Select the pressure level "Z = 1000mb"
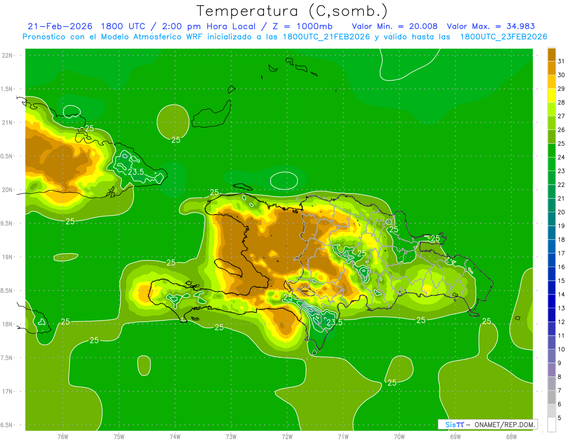Image resolution: width=574 pixels, height=443 pixels. 301,26
